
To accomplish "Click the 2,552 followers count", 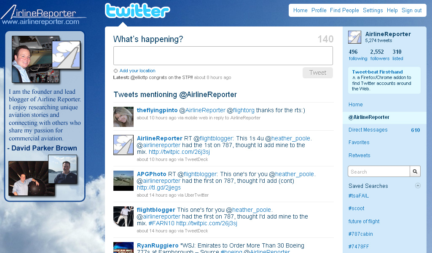I will coord(380,55).
